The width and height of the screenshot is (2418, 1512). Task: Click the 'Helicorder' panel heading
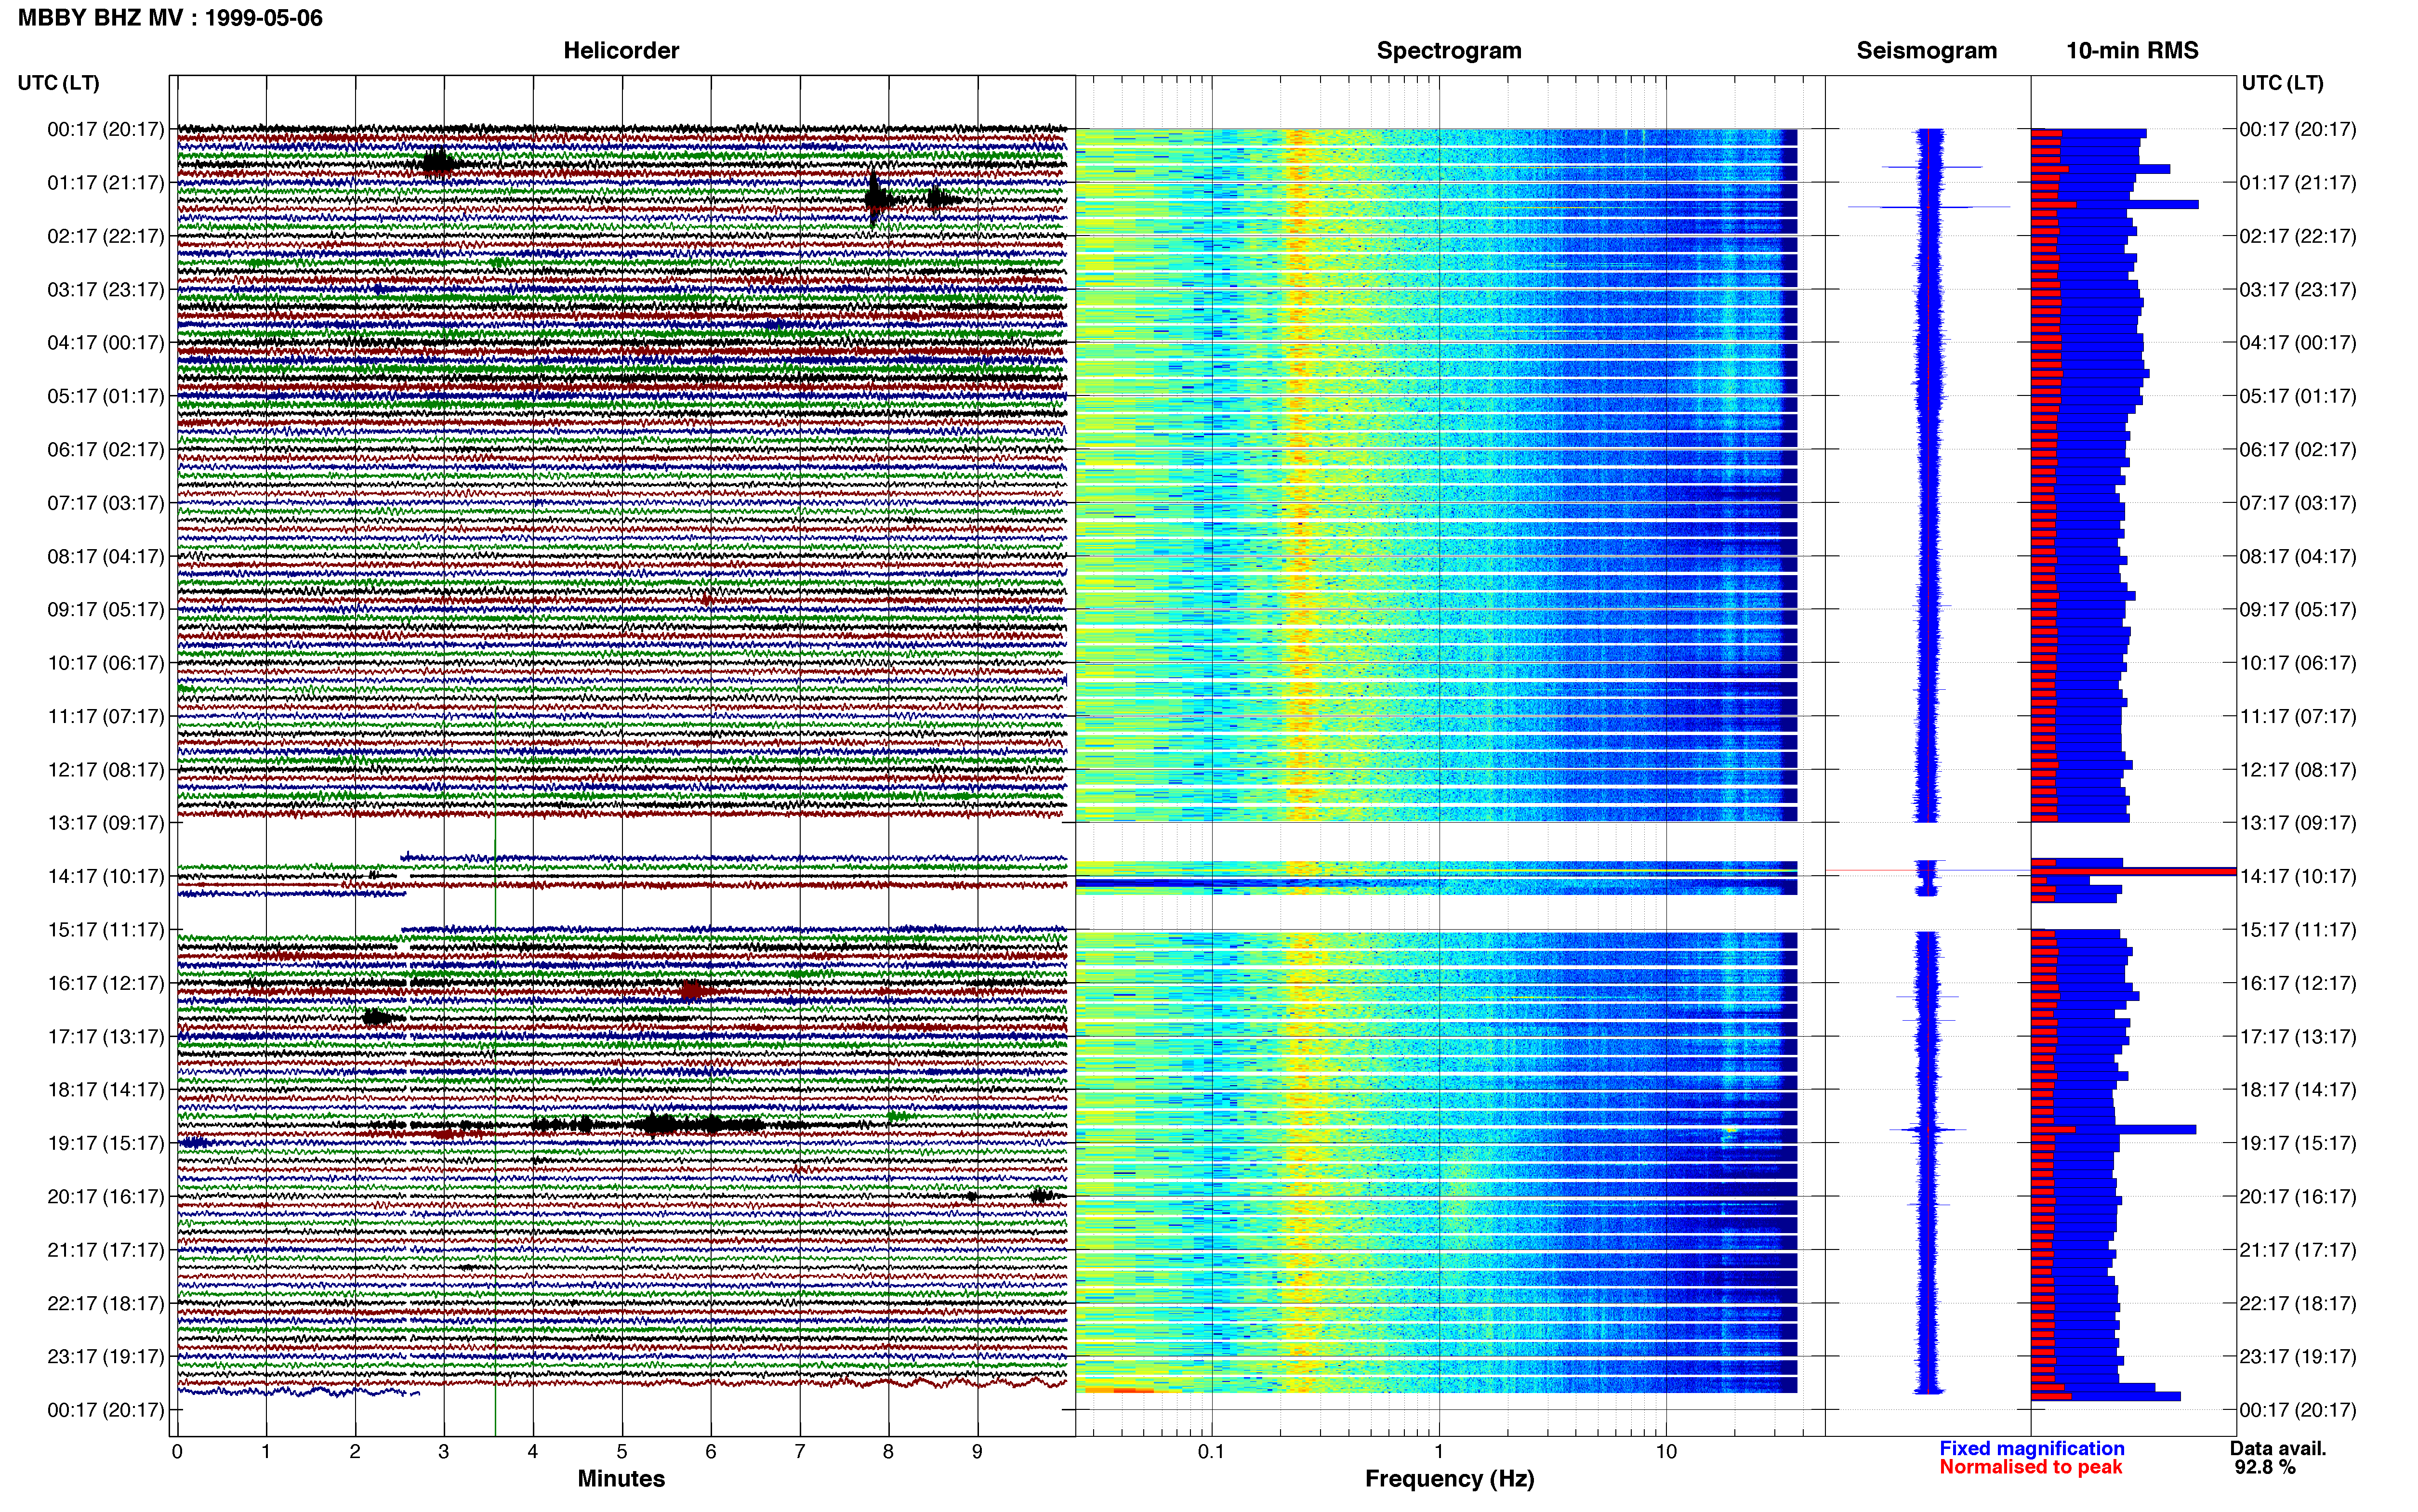point(621,51)
